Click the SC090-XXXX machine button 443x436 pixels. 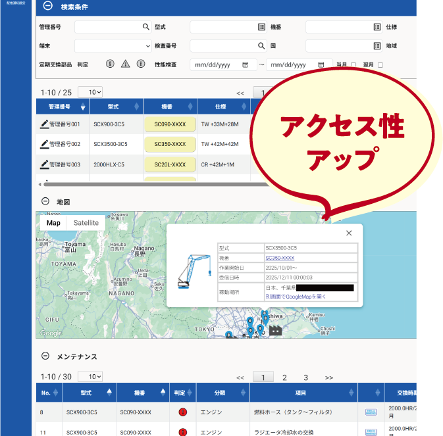(170, 124)
